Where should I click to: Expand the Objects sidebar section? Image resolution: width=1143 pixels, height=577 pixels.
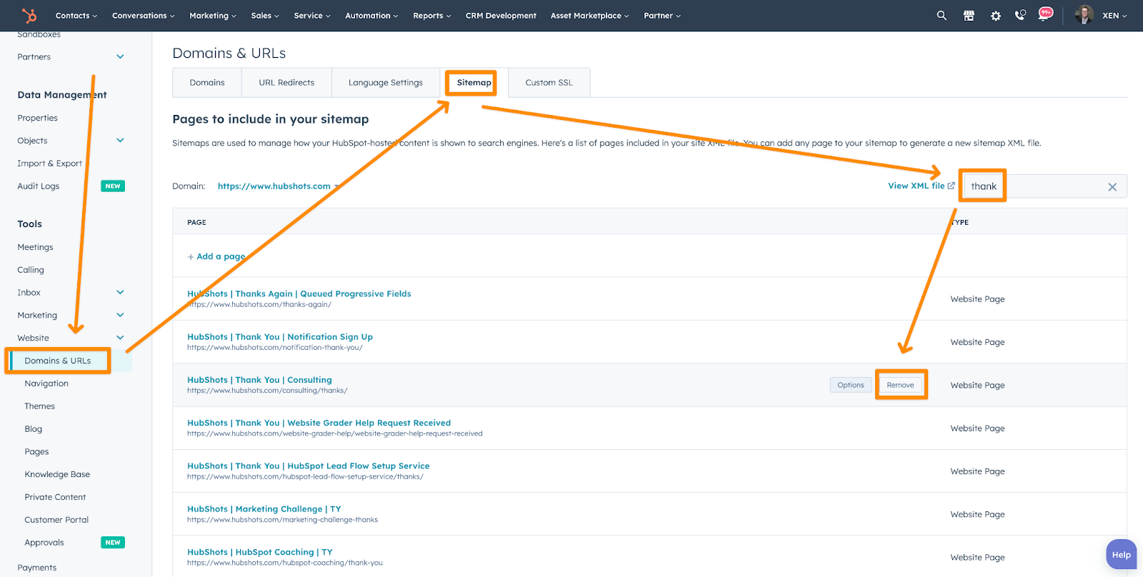120,141
